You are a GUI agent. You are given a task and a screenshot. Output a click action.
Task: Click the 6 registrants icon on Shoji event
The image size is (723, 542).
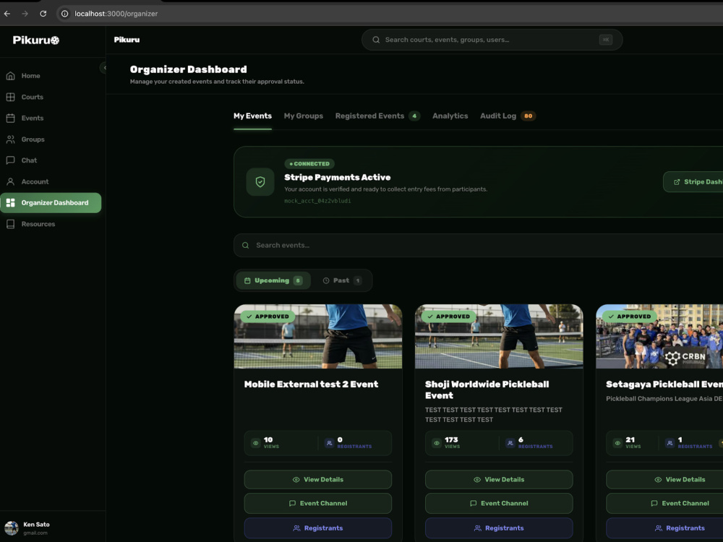pos(510,443)
